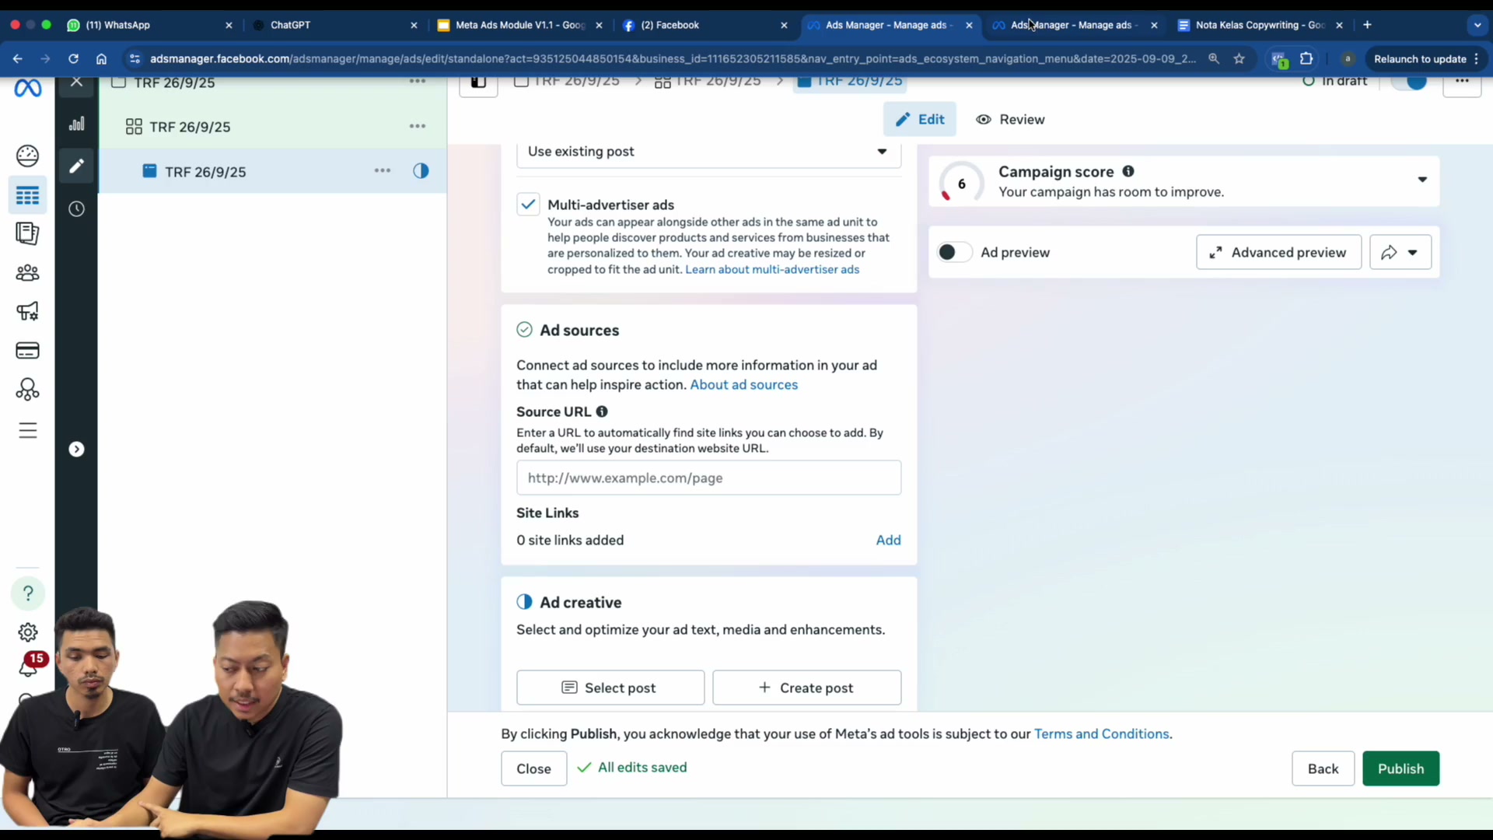Click info icon beside Source URL

tap(602, 411)
